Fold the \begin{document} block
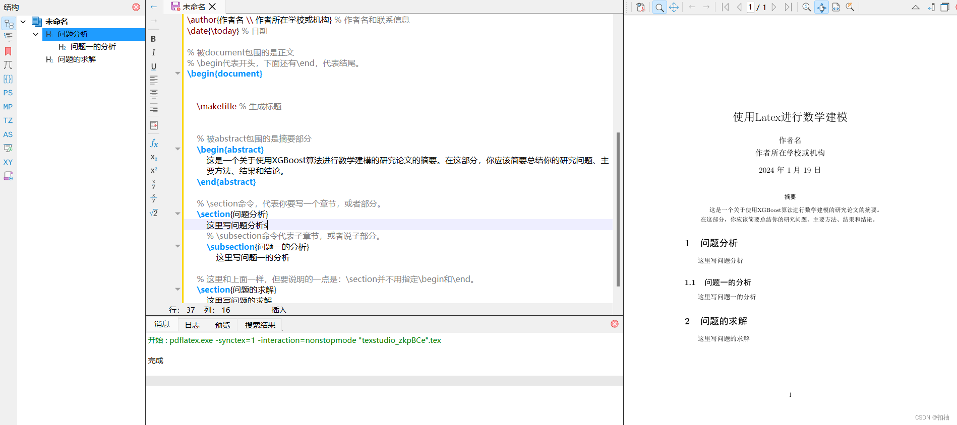 (177, 74)
